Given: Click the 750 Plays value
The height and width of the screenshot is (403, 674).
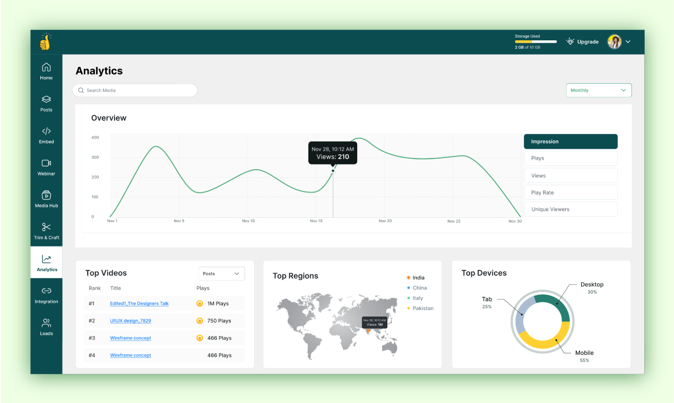Looking at the screenshot, I should tap(219, 321).
